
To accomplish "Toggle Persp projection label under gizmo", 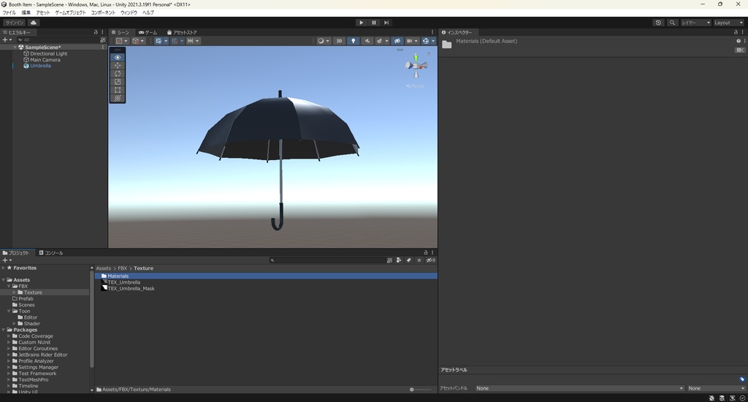I will coord(415,86).
